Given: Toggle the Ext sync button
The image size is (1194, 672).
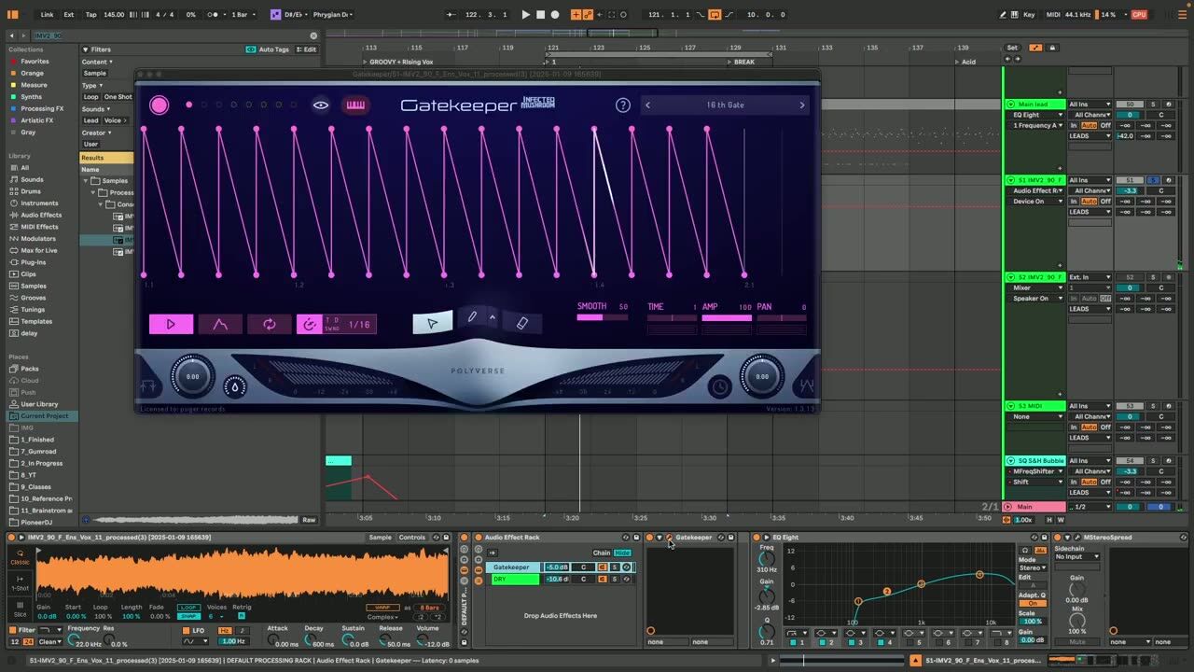Looking at the screenshot, I should [69, 15].
